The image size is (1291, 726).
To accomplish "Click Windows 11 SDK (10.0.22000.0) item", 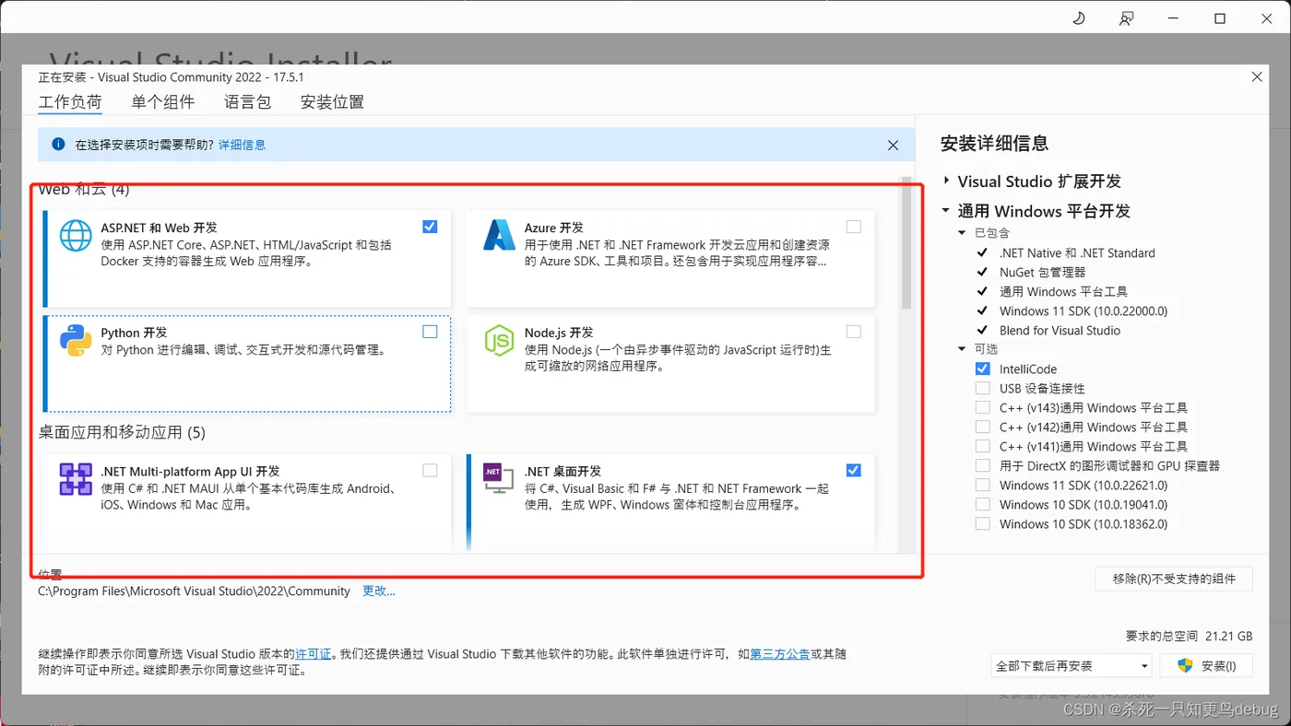I will 1084,310.
